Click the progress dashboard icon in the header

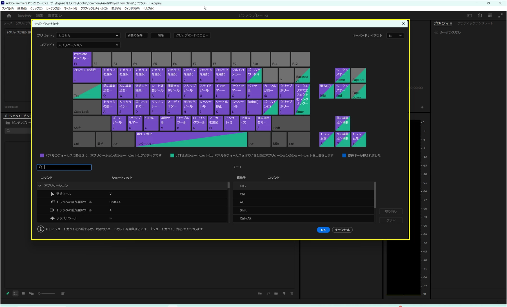tap(490, 15)
